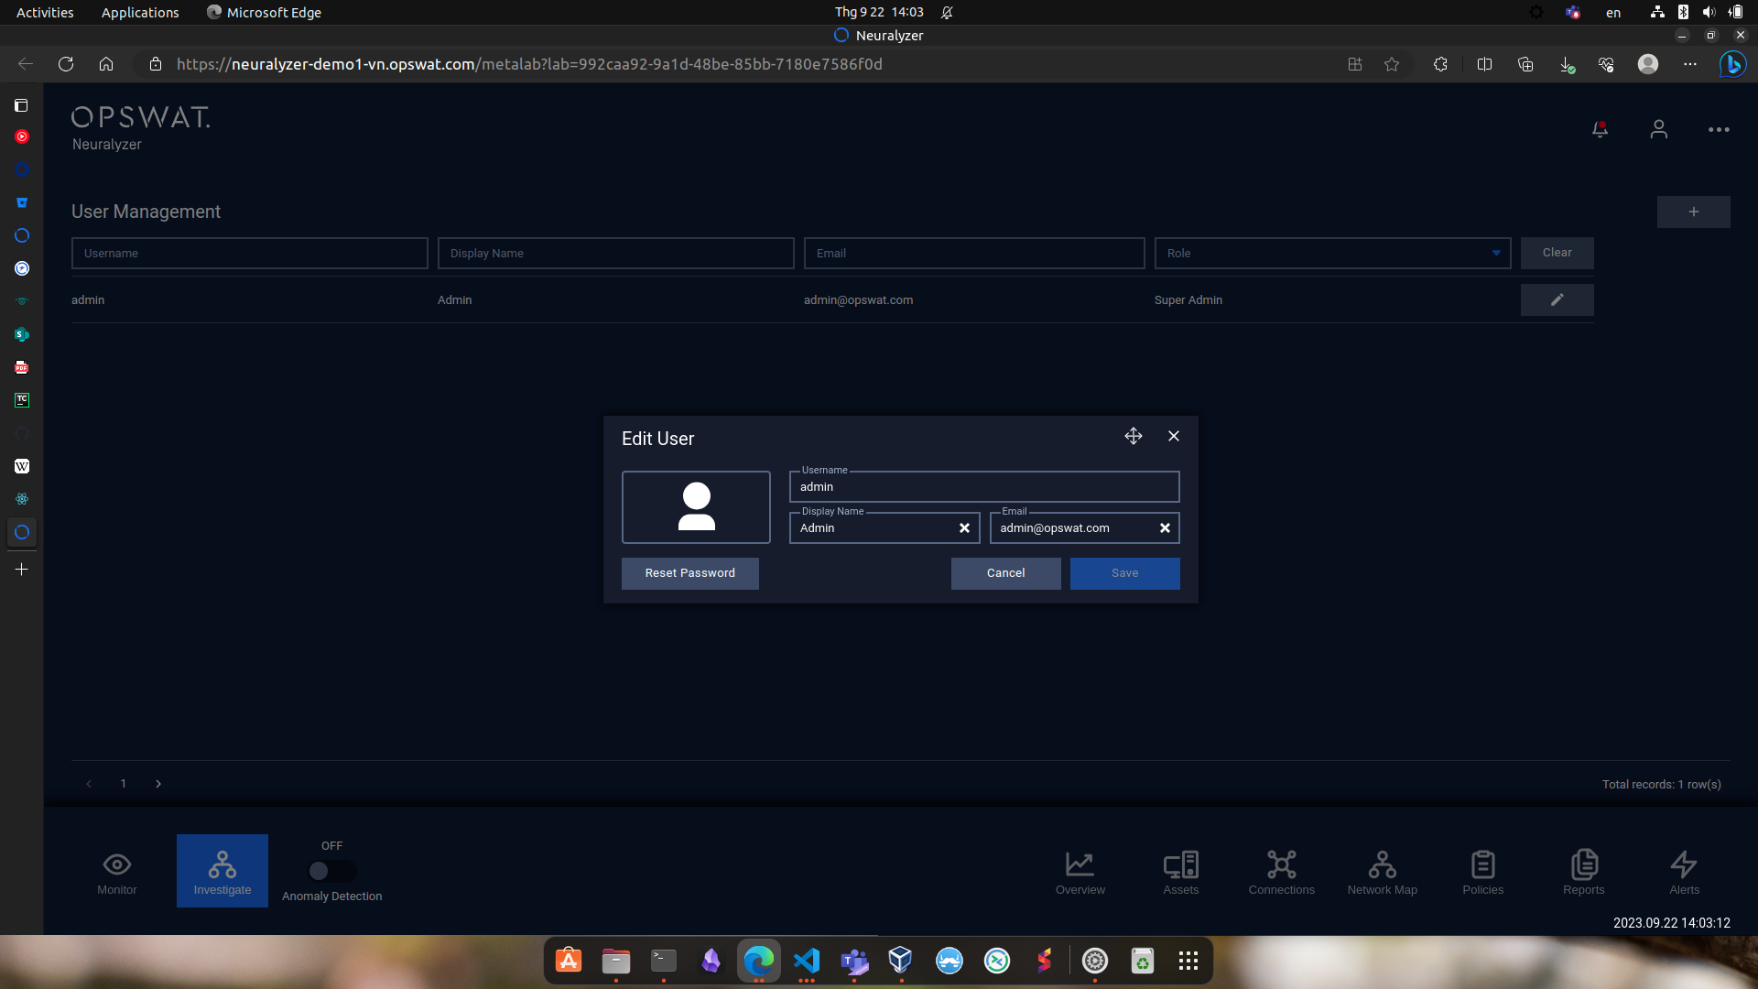Click the address bar URL
Viewport: 1758px width, 989px height.
529,64
